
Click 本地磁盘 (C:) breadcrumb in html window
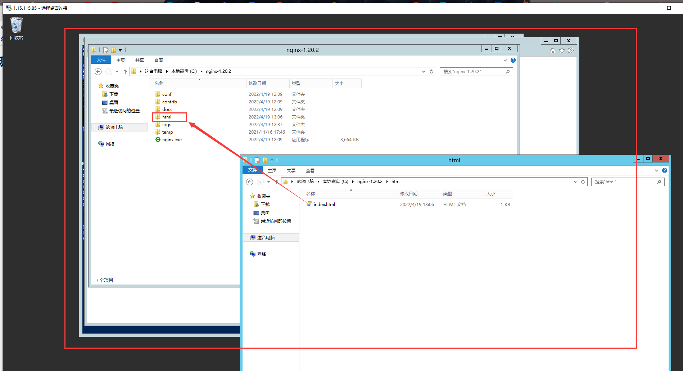[335, 182]
